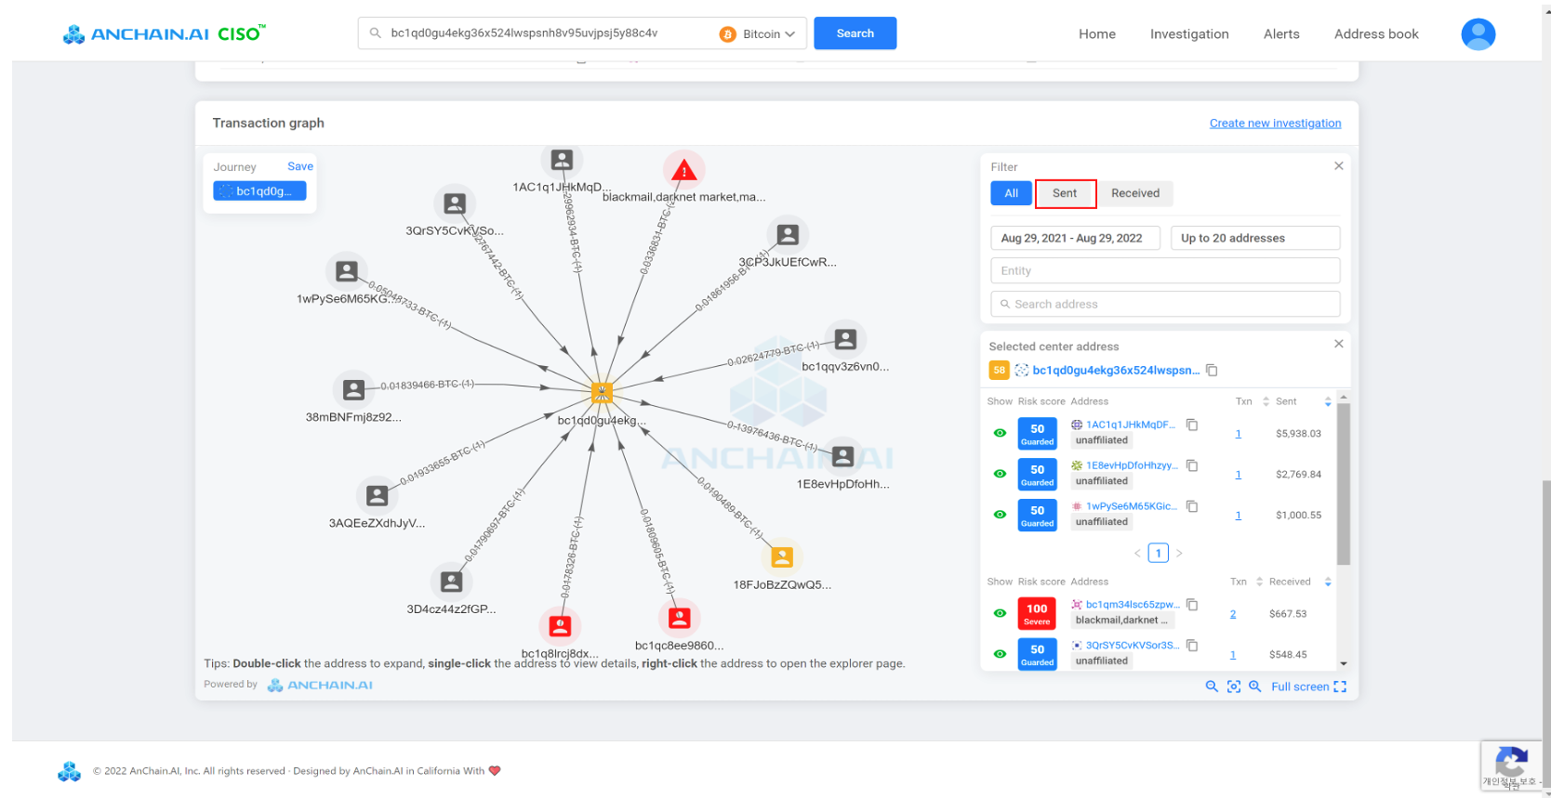
Task: Select the Received filter option
Action: point(1135,193)
